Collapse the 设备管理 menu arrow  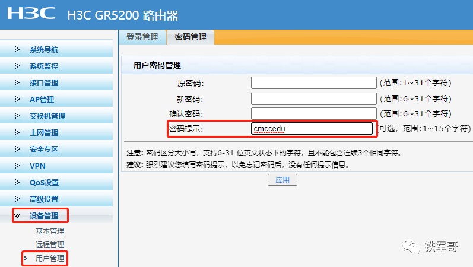(x=17, y=216)
